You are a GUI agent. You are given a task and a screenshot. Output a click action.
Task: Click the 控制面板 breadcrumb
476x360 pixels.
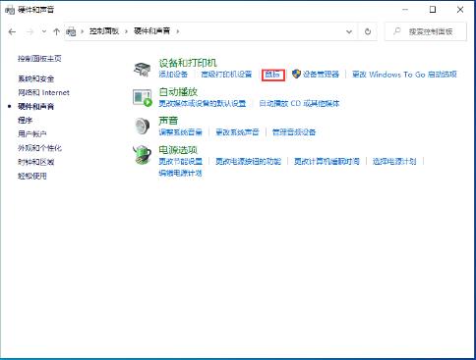pyautogui.click(x=104, y=31)
